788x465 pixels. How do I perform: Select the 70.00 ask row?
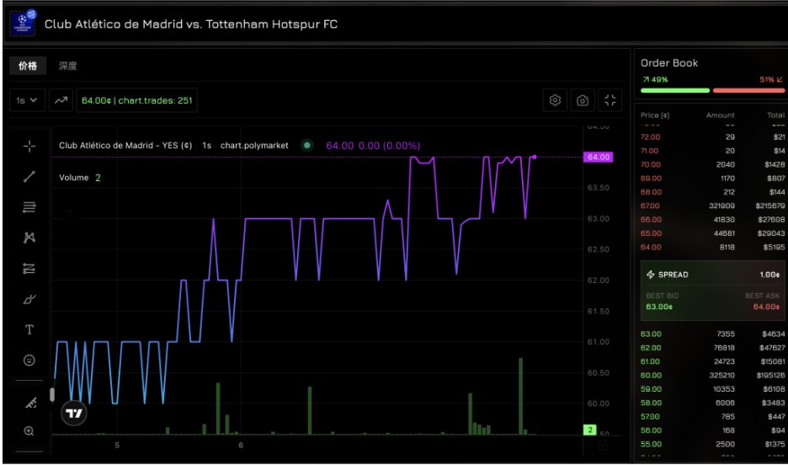click(712, 164)
